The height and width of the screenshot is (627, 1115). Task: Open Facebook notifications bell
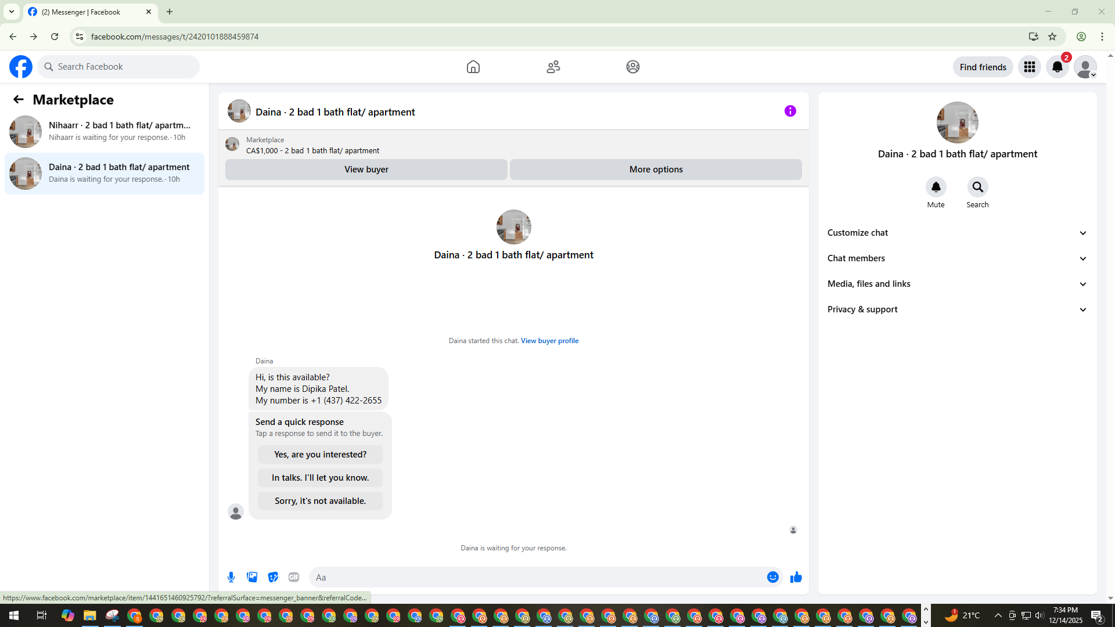(1058, 67)
